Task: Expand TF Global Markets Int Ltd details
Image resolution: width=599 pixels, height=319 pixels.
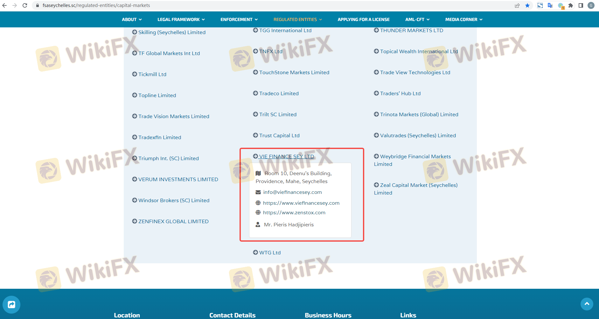Action: (x=169, y=53)
